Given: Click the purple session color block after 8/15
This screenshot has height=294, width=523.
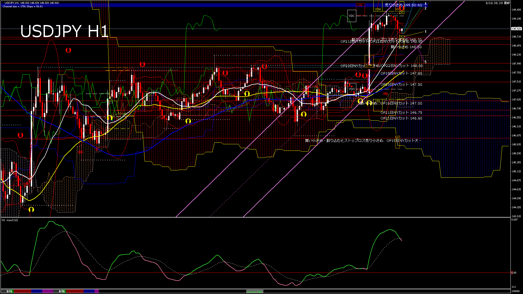Looking at the screenshot, I should pyautogui.click(x=48, y=291).
